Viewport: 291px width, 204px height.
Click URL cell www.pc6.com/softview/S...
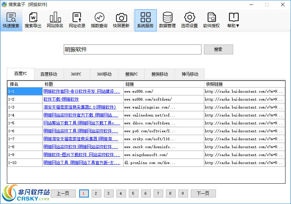pos(164,131)
